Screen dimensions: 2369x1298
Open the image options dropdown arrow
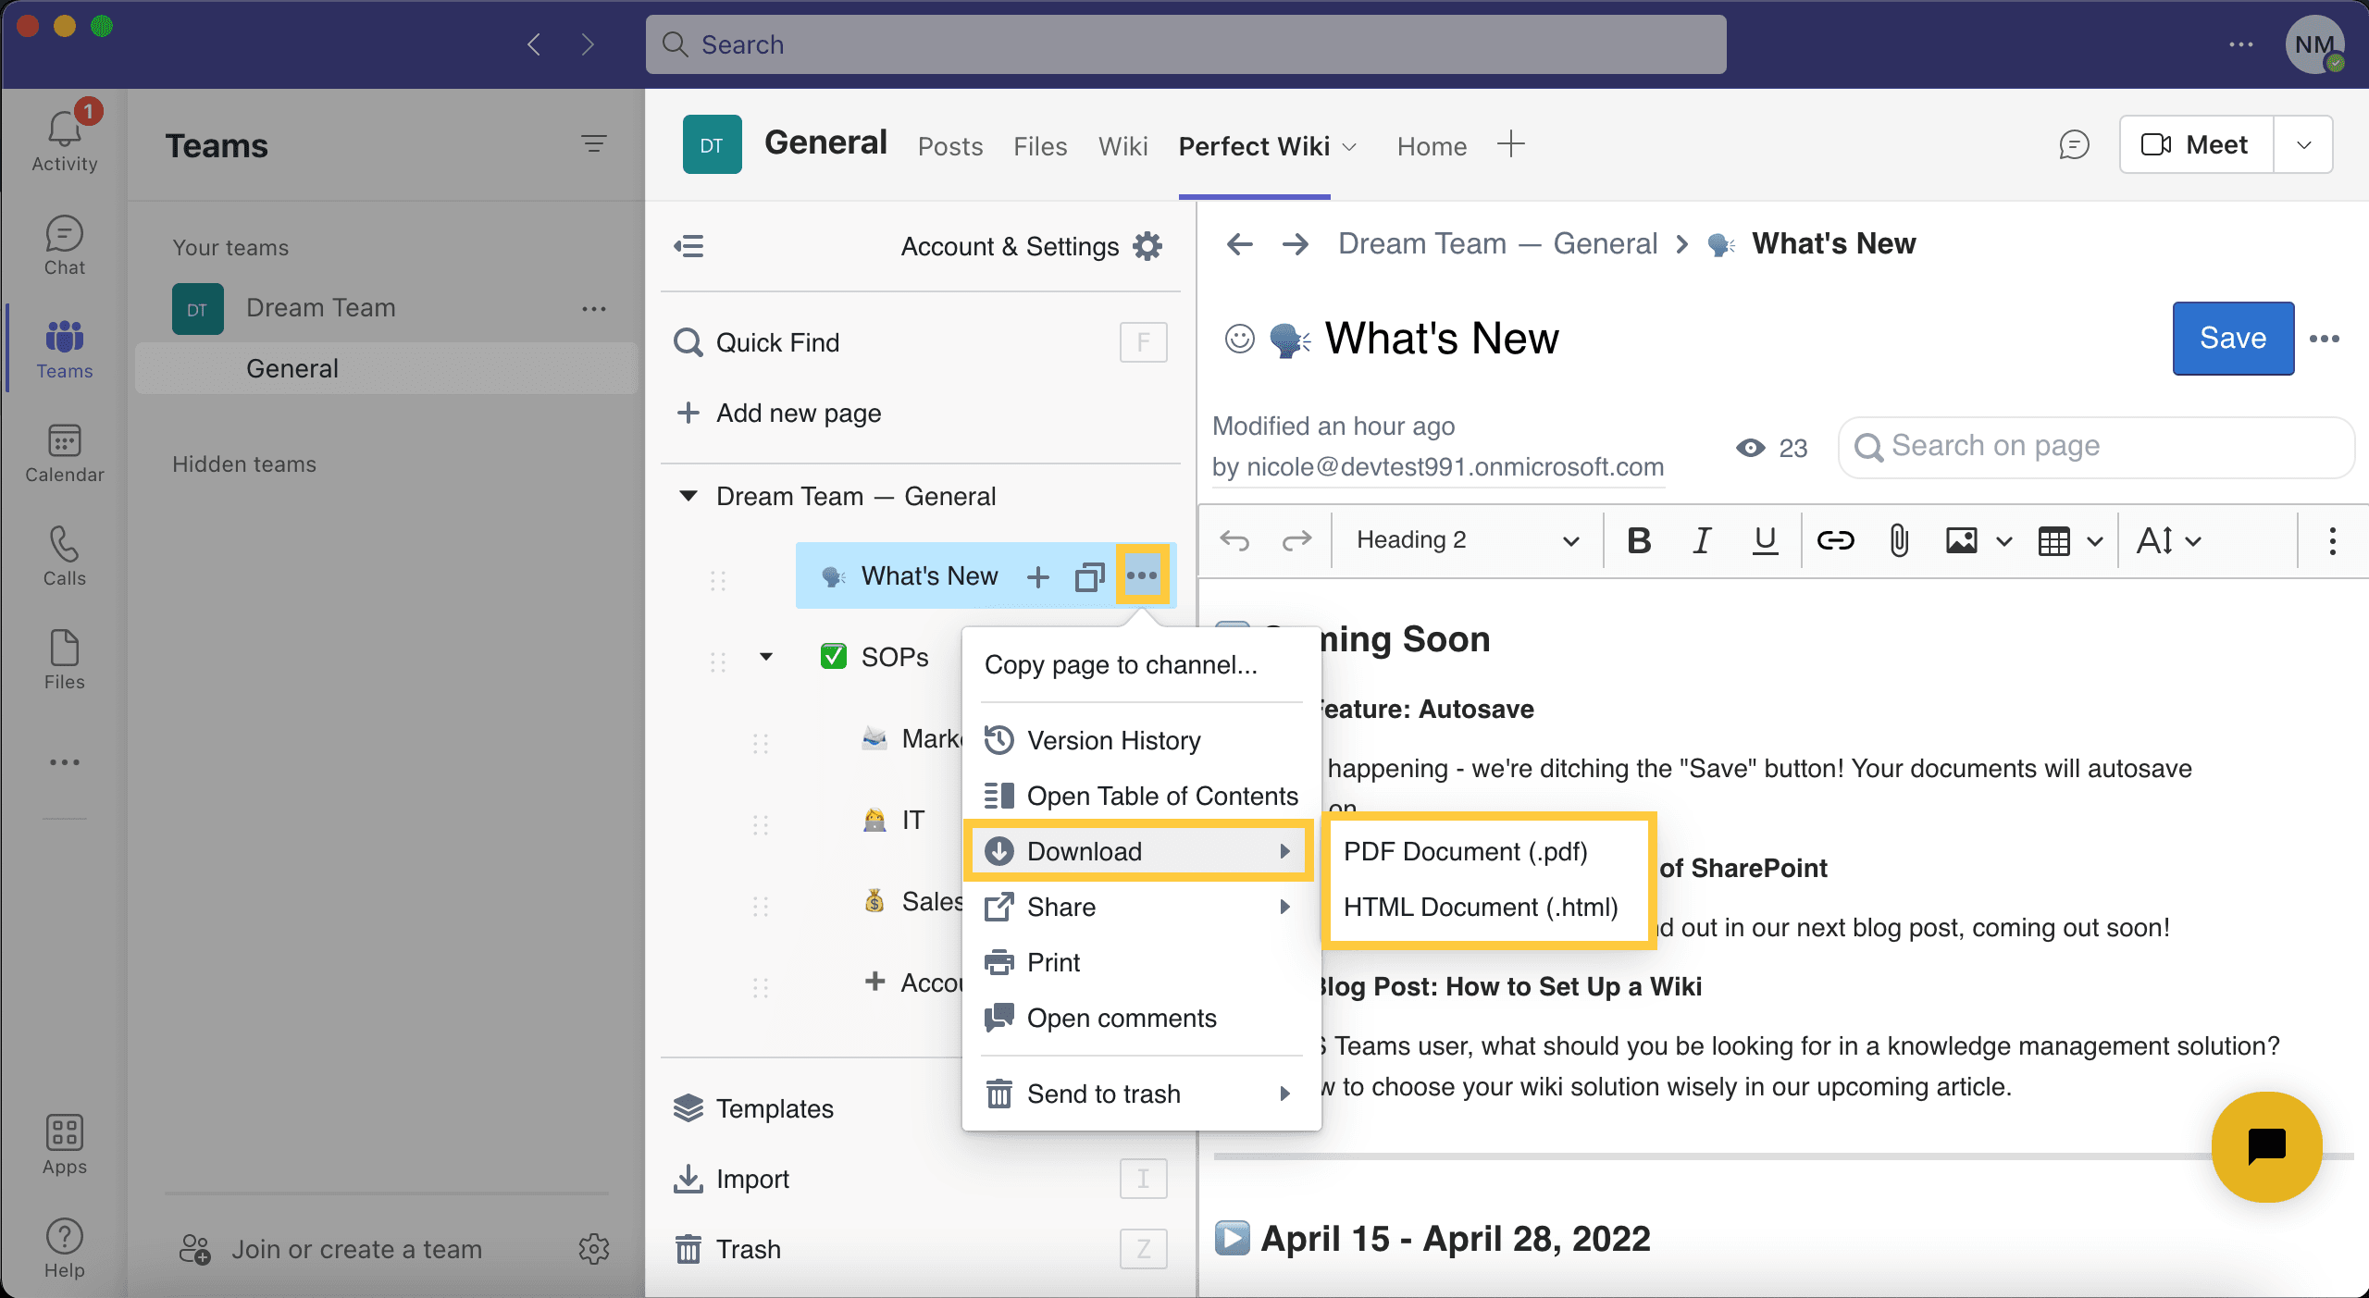pos(2004,541)
